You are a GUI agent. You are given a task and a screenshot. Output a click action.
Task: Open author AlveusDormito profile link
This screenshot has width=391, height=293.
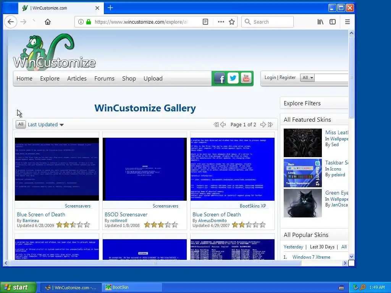click(x=212, y=221)
